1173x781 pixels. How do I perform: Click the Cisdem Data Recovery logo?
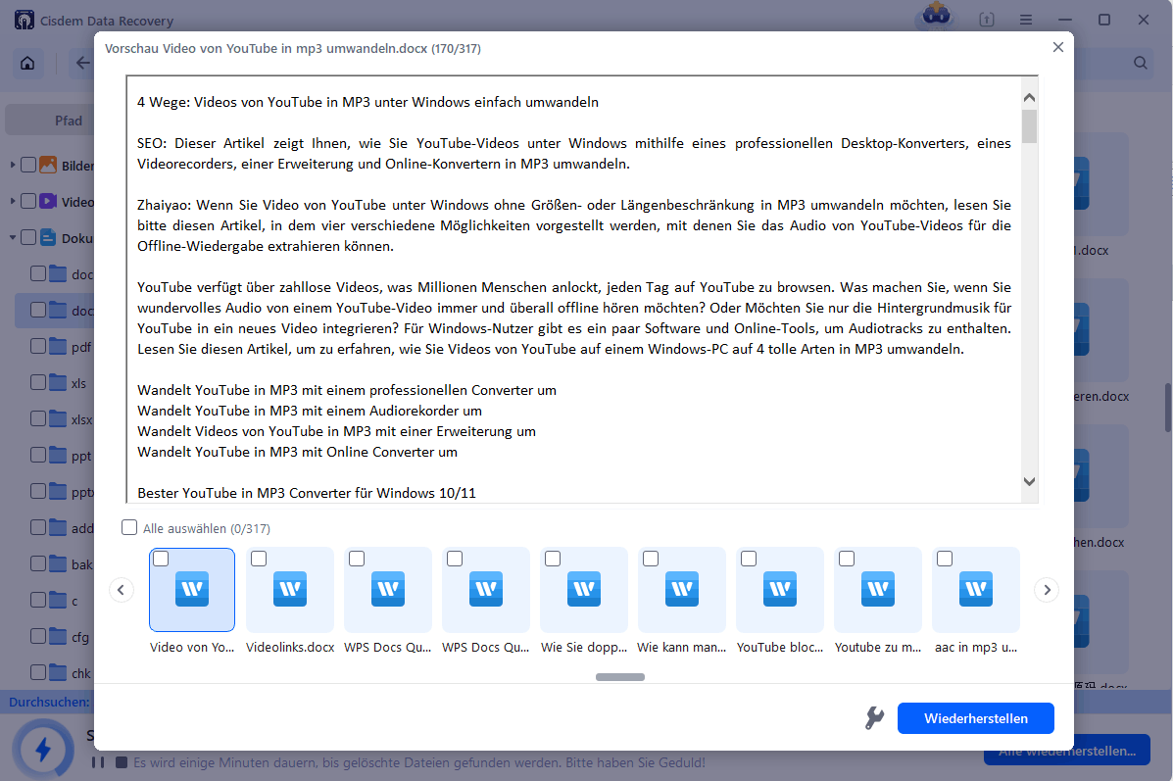pyautogui.click(x=24, y=20)
